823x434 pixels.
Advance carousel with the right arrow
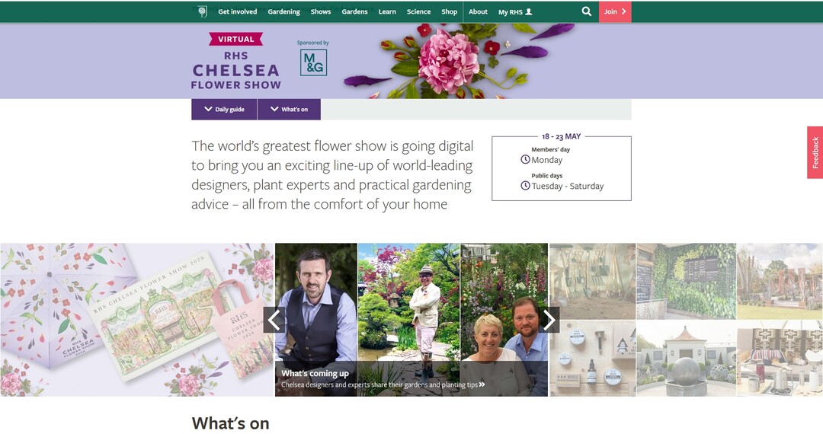[x=549, y=320]
